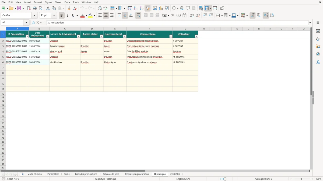Open the sidebar Navigator panel

pos(318,54)
